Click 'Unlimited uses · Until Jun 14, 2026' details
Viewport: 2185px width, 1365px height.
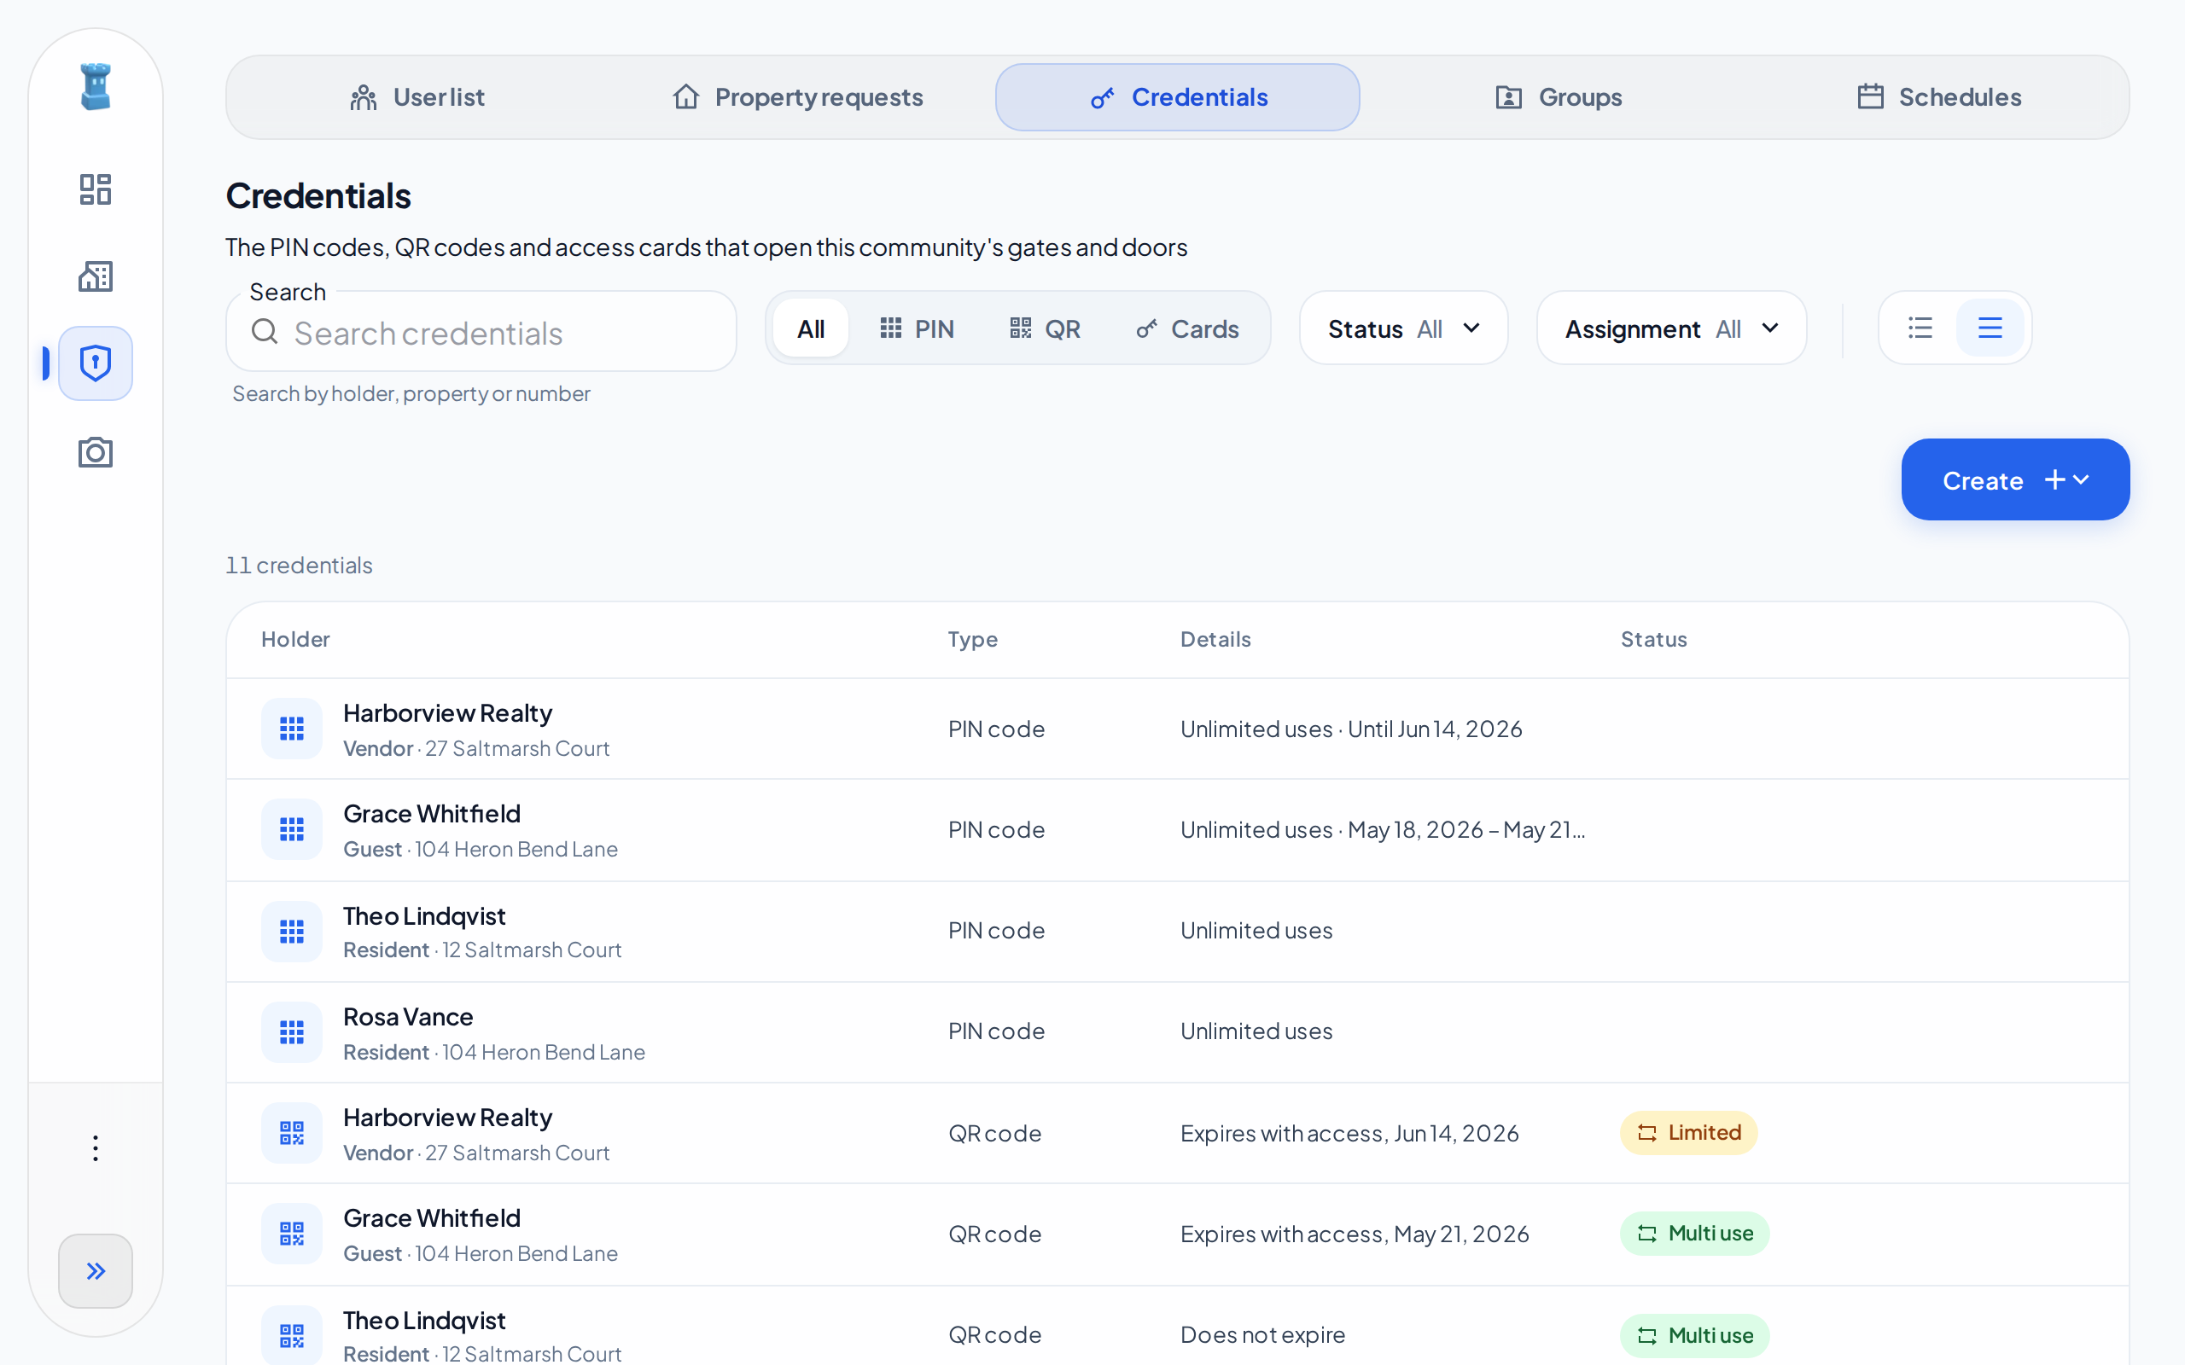coord(1351,729)
